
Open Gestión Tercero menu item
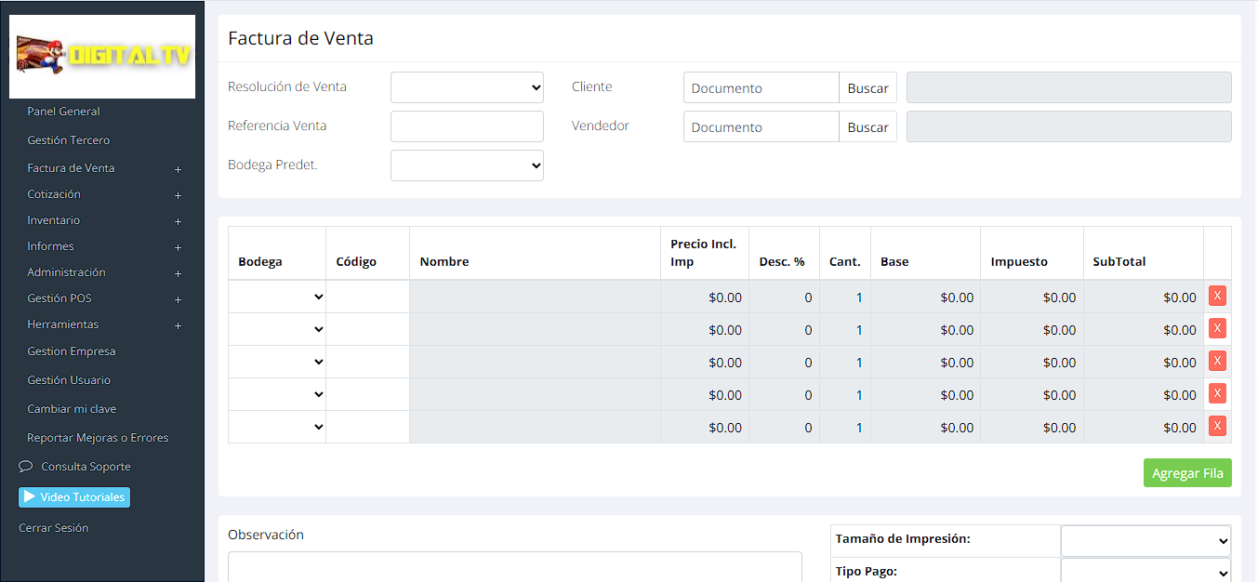[68, 140]
